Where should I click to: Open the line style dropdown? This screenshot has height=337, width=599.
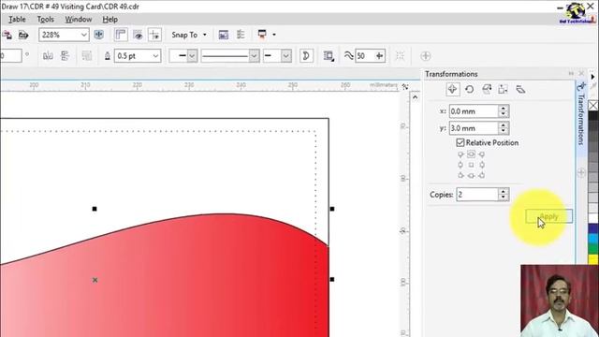(x=254, y=56)
